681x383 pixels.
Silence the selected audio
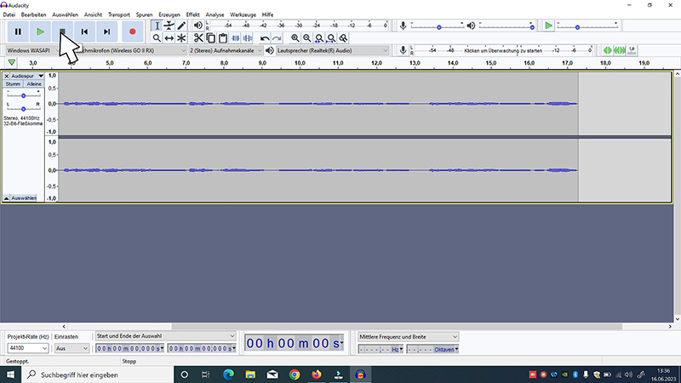pyautogui.click(x=247, y=38)
